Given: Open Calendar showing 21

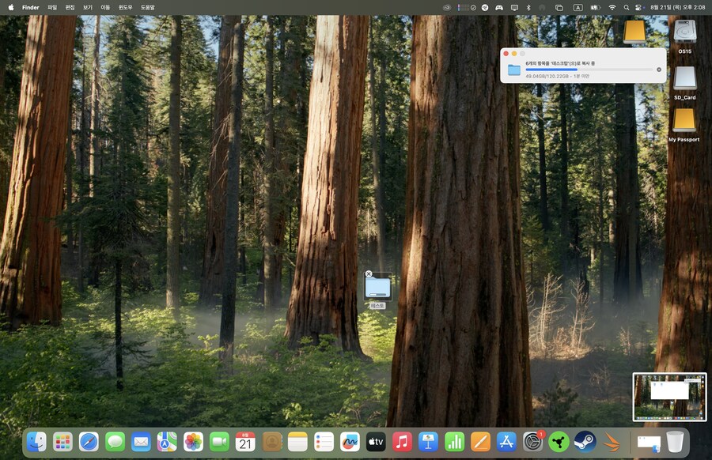Looking at the screenshot, I should coord(246,441).
